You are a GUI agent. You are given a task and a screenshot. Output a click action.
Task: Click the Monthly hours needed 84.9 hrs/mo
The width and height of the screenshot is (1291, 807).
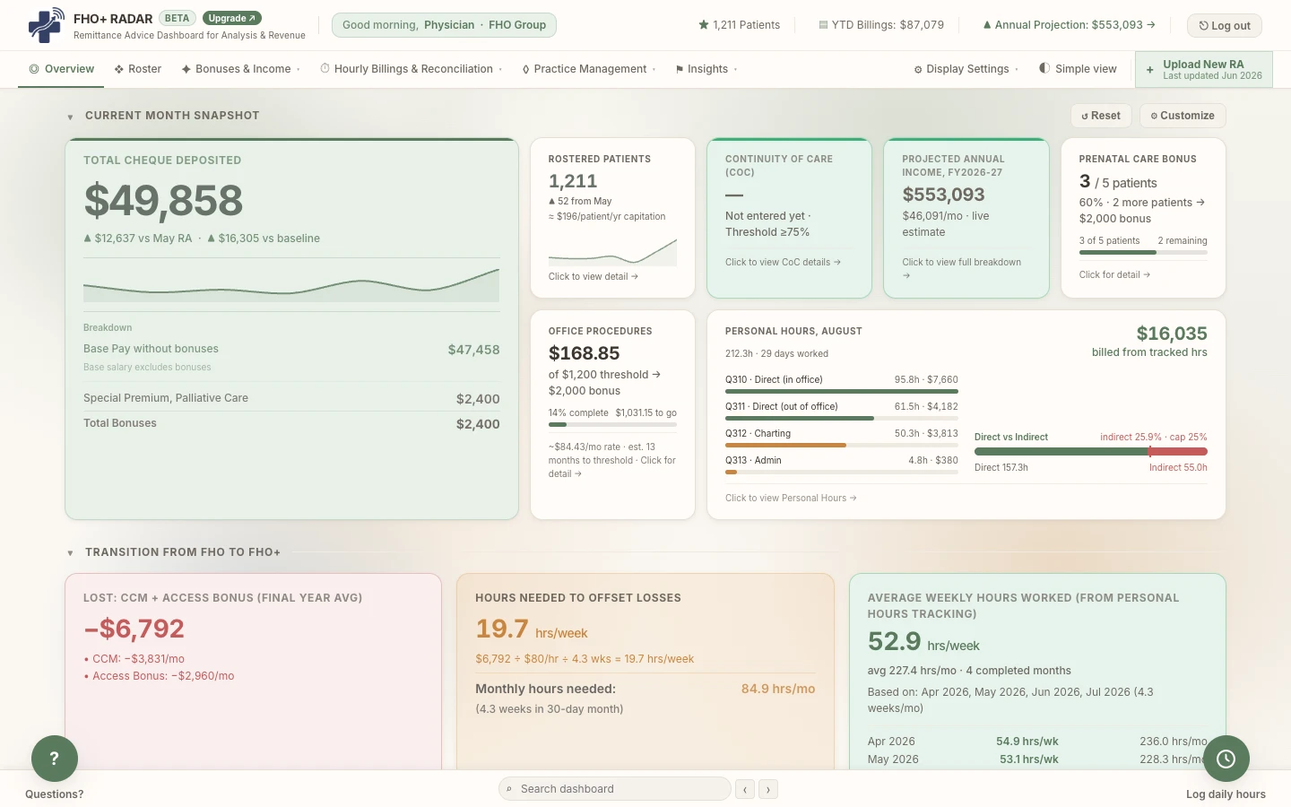645,689
